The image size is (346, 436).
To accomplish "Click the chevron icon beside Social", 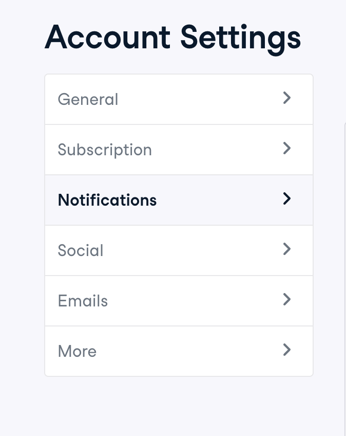I will pyautogui.click(x=287, y=249).
